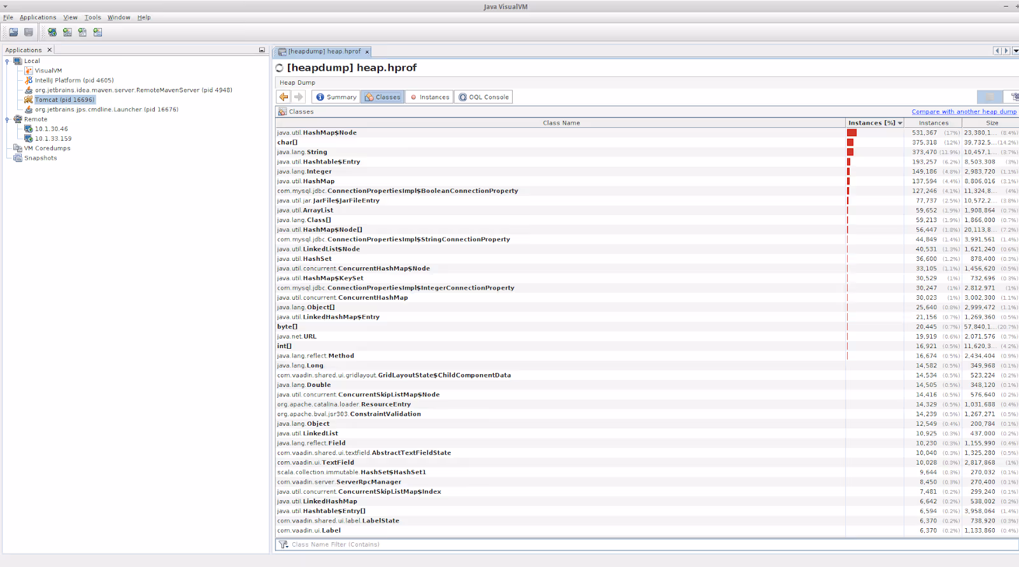Switch to the Instances view
The height and width of the screenshot is (567, 1019).
(x=429, y=97)
